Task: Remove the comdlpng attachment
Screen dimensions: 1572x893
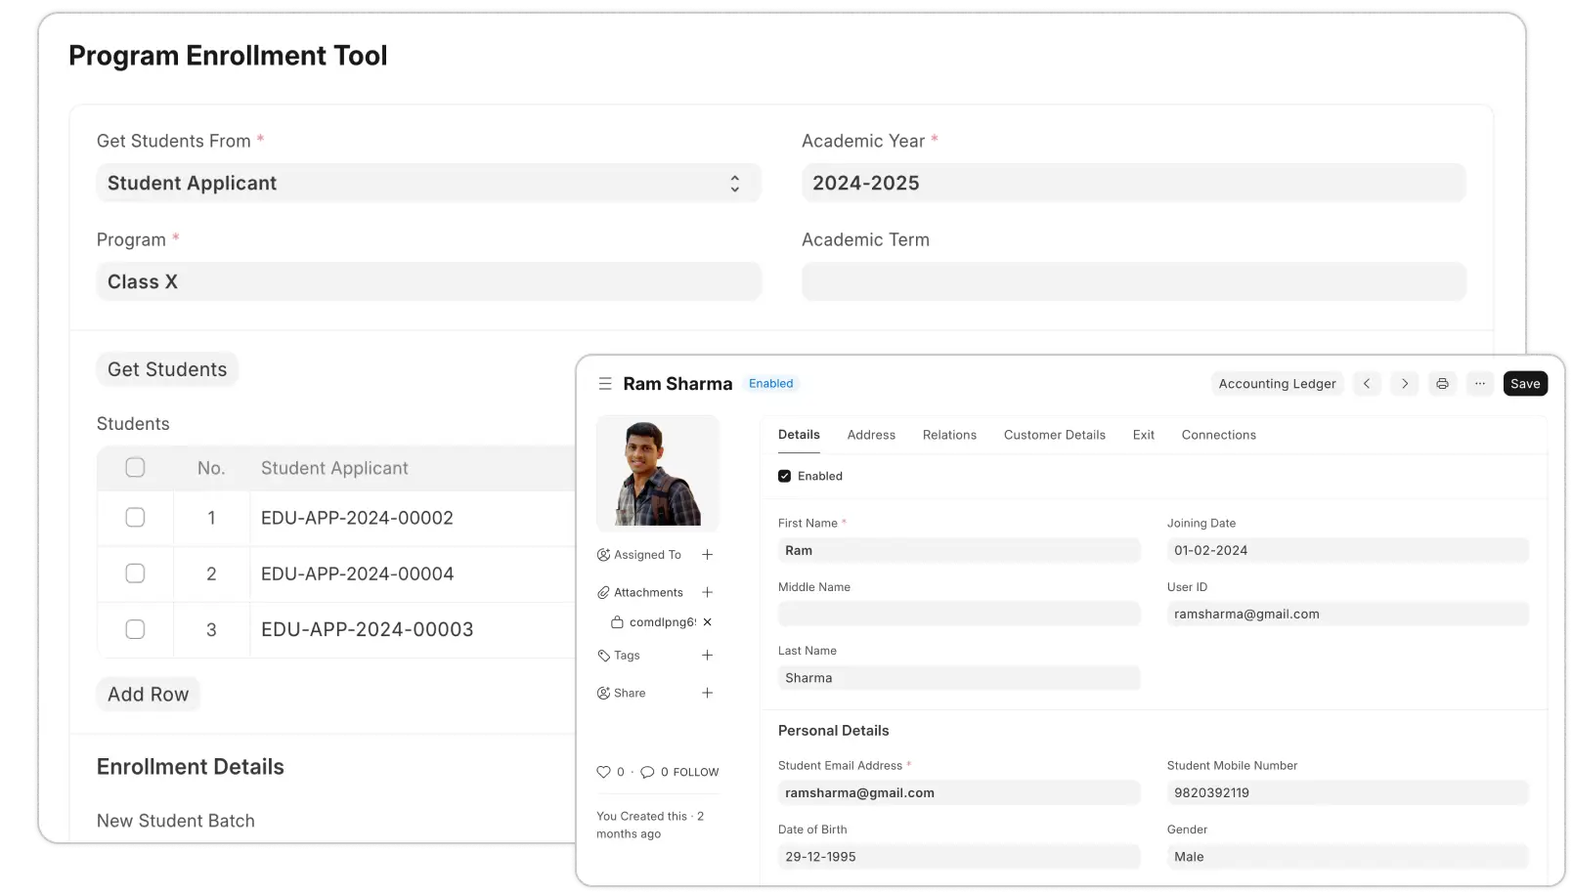Action: pyautogui.click(x=707, y=622)
